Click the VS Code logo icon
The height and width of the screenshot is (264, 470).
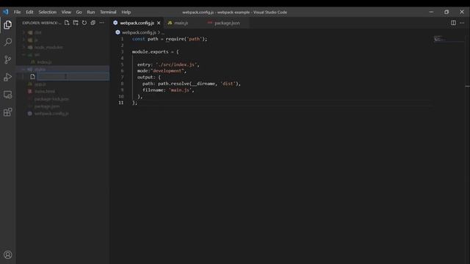pyautogui.click(x=6, y=12)
